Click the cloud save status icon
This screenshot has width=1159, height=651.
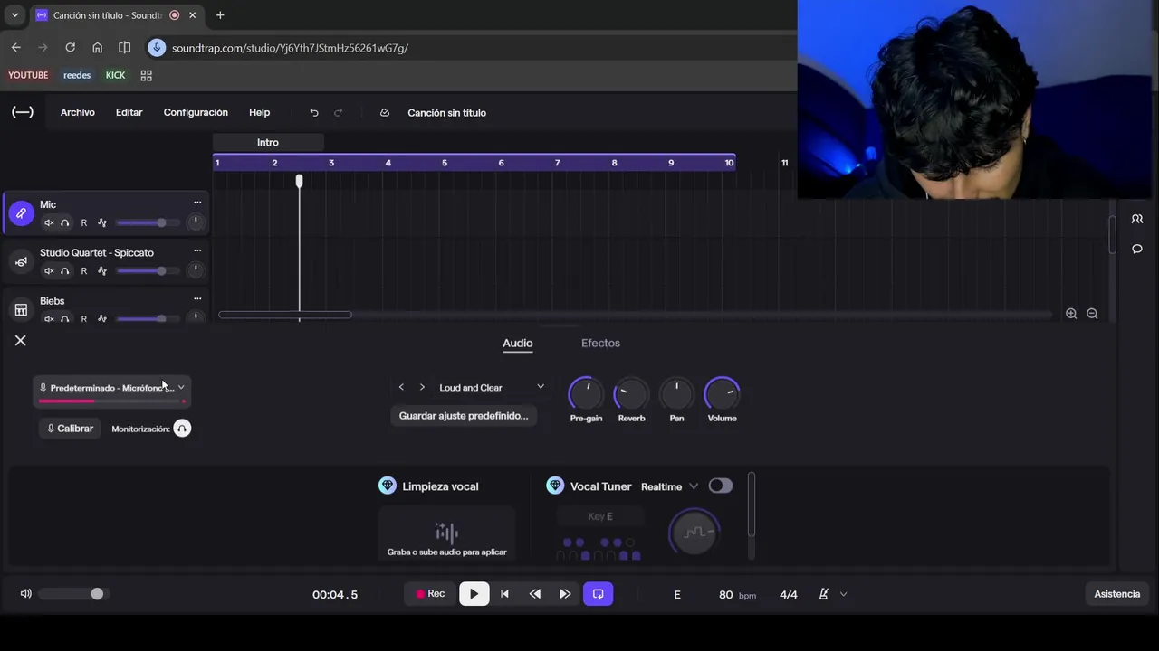(385, 113)
